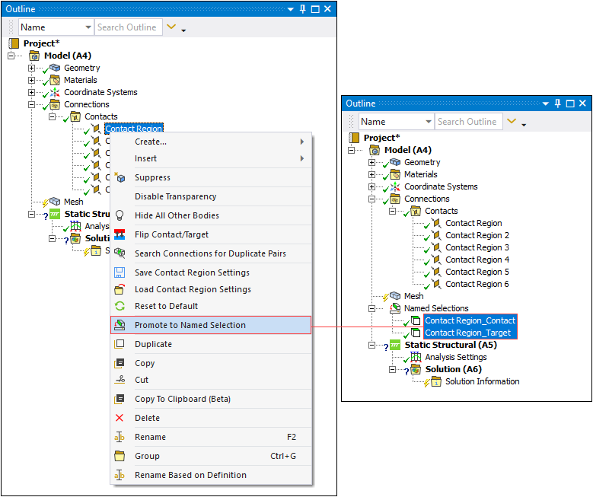Image resolution: width=593 pixels, height=497 pixels.
Task: Click the Save Contact Region Settings disk icon
Action: [x=120, y=272]
